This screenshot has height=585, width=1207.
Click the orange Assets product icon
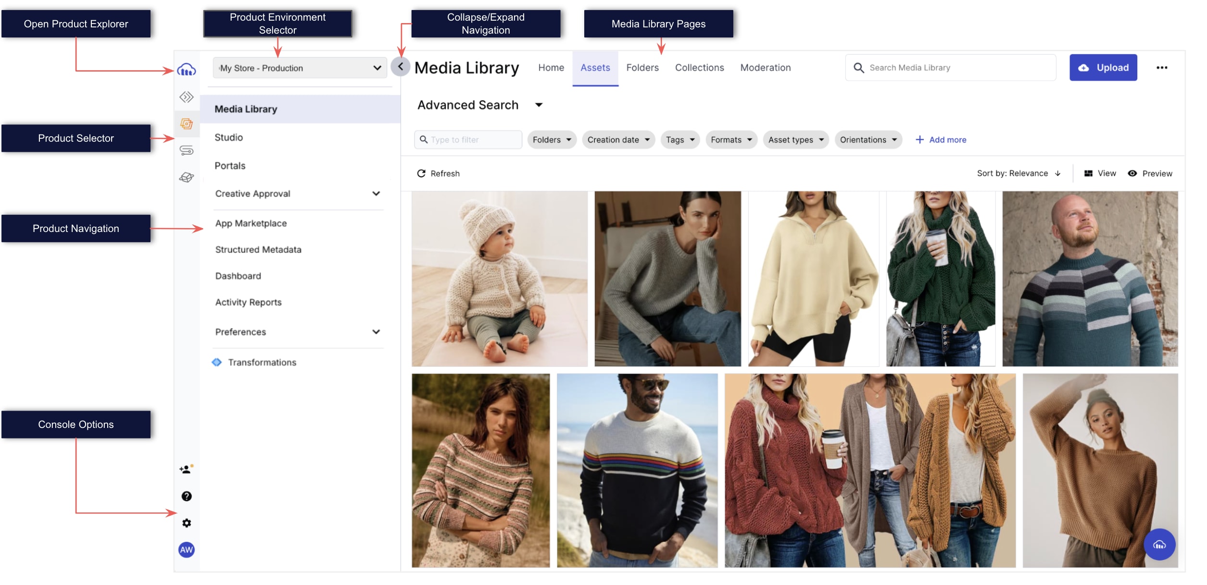(187, 124)
